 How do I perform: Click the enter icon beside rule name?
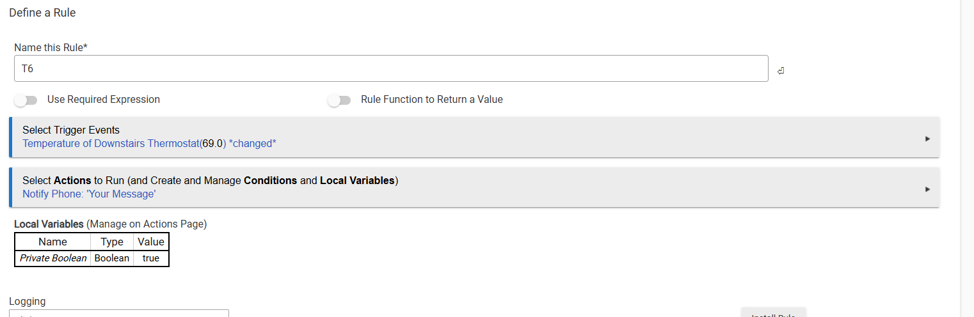[781, 71]
